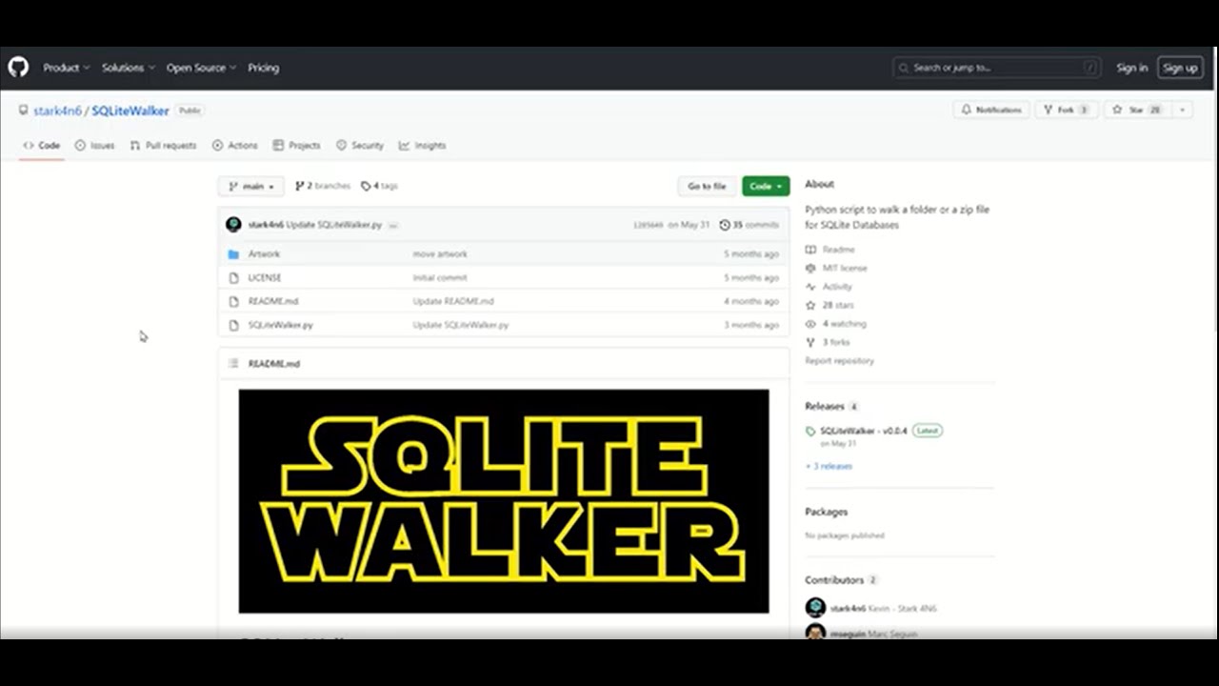Open the Pull requests tab
The width and height of the screenshot is (1219, 686).
[163, 146]
